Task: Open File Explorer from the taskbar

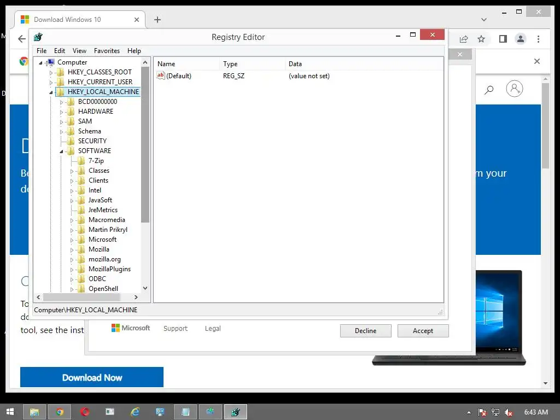Action: (34, 412)
